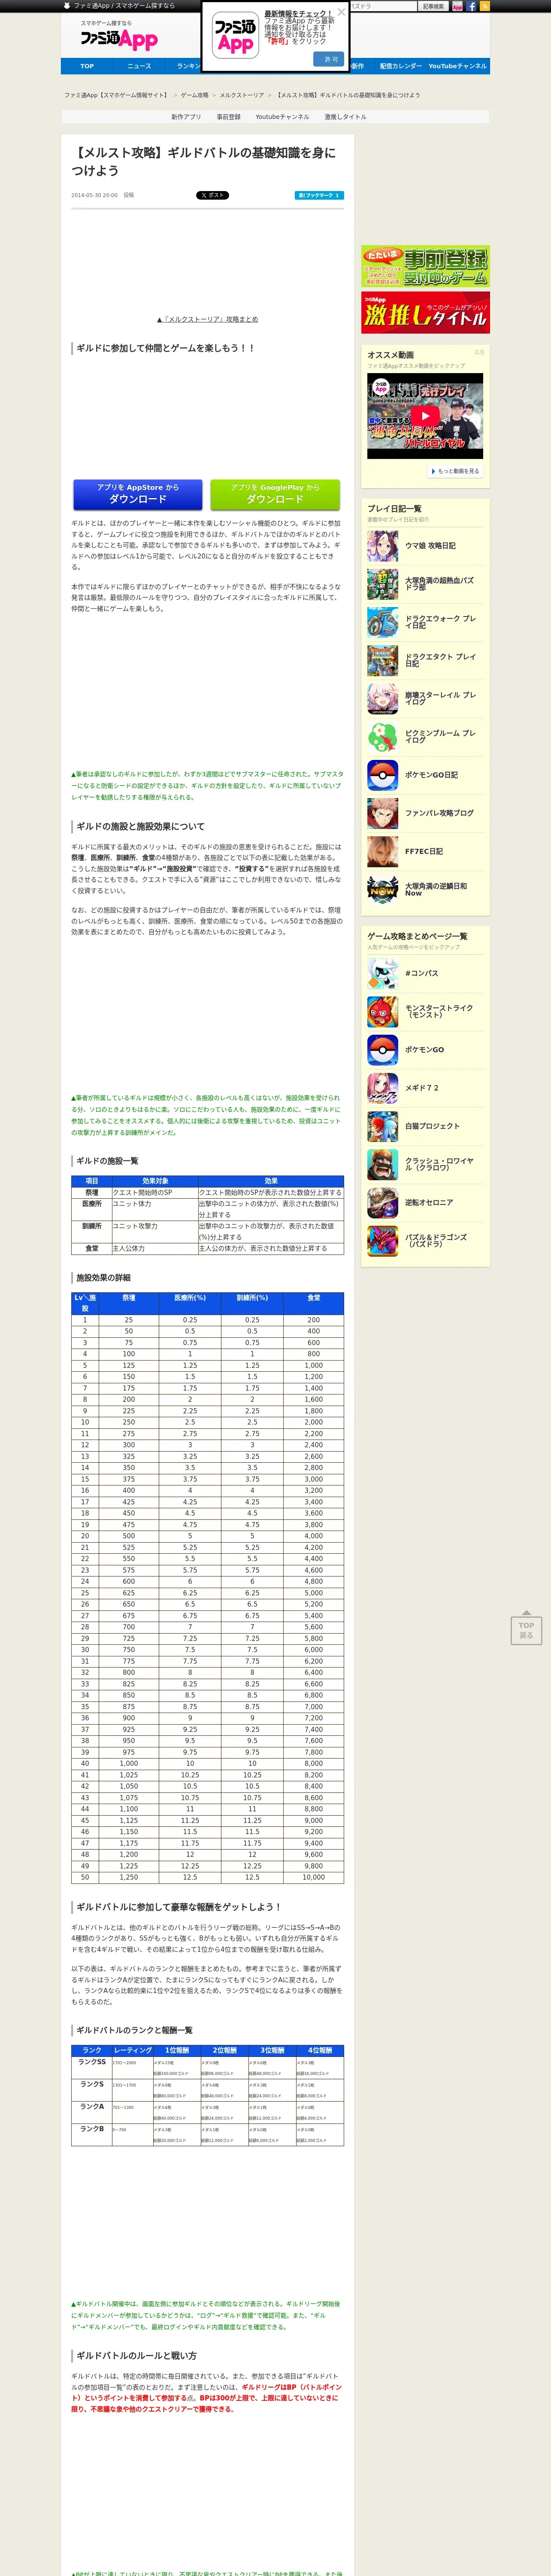Open the #コンパス game icon
This screenshot has height=2576, width=551.
click(382, 973)
